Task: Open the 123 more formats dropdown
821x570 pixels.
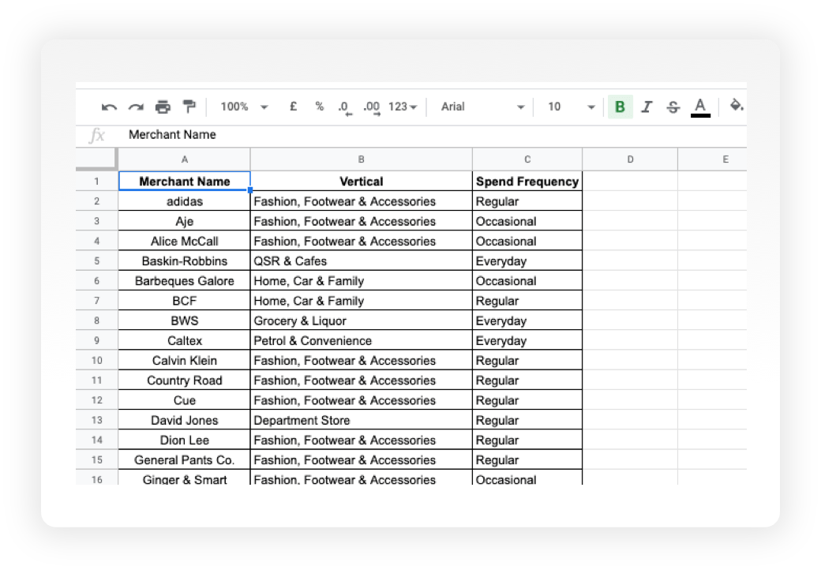Action: coord(403,107)
